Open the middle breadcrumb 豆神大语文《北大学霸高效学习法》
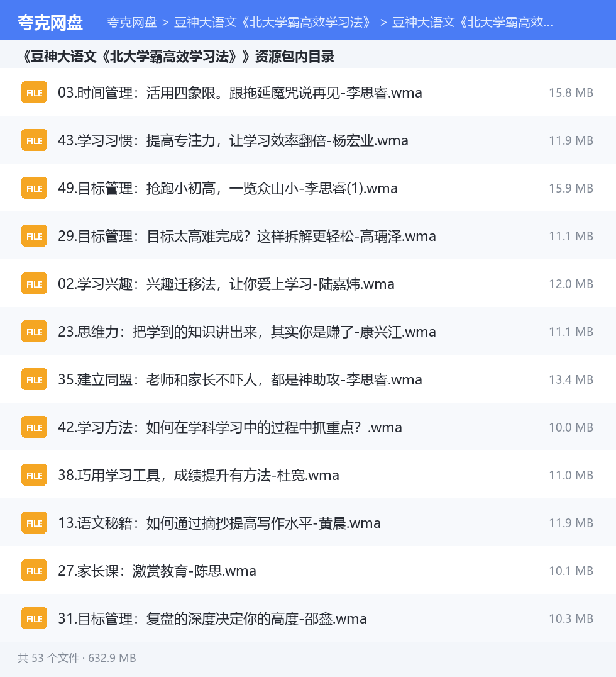The height and width of the screenshot is (677, 616). pos(272,23)
